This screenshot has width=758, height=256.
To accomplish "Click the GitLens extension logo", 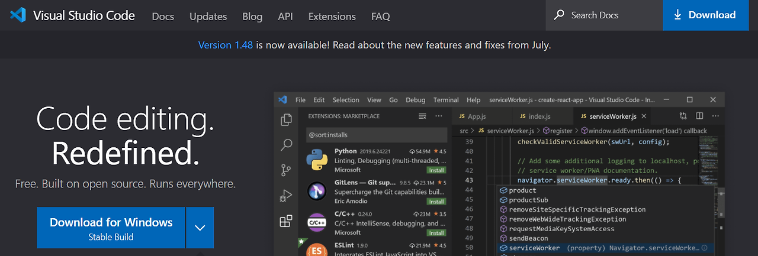I will (317, 191).
